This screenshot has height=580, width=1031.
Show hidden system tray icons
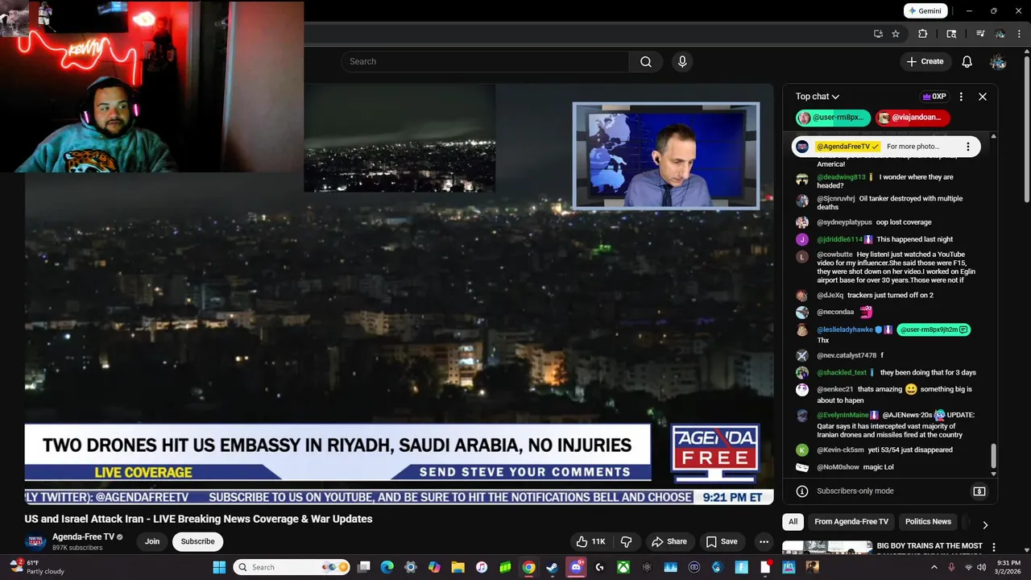click(934, 567)
